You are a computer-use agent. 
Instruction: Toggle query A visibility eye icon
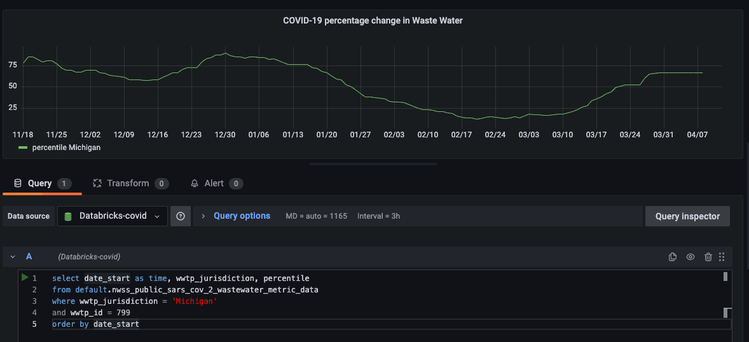coord(691,257)
